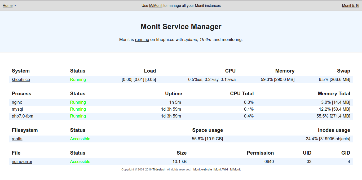The height and width of the screenshot is (180, 362).
Task: Open the khophi.co system details
Action: [x=21, y=80]
